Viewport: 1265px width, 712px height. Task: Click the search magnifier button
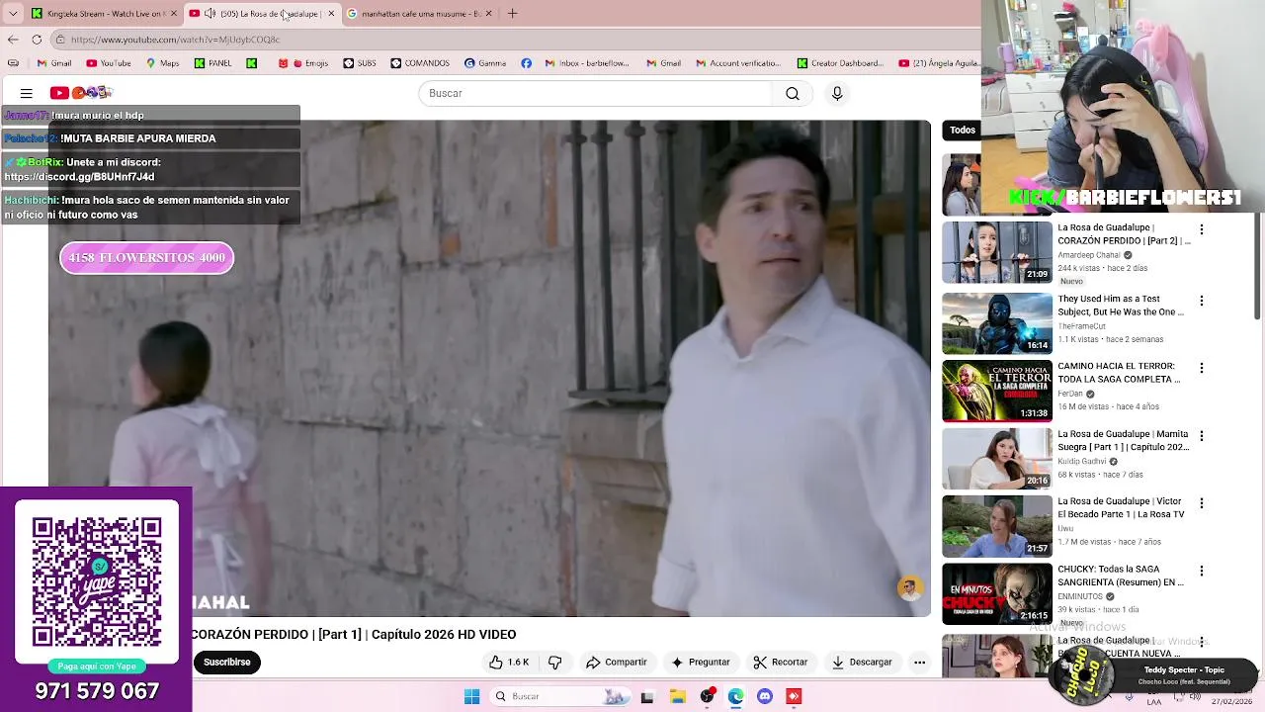(792, 93)
